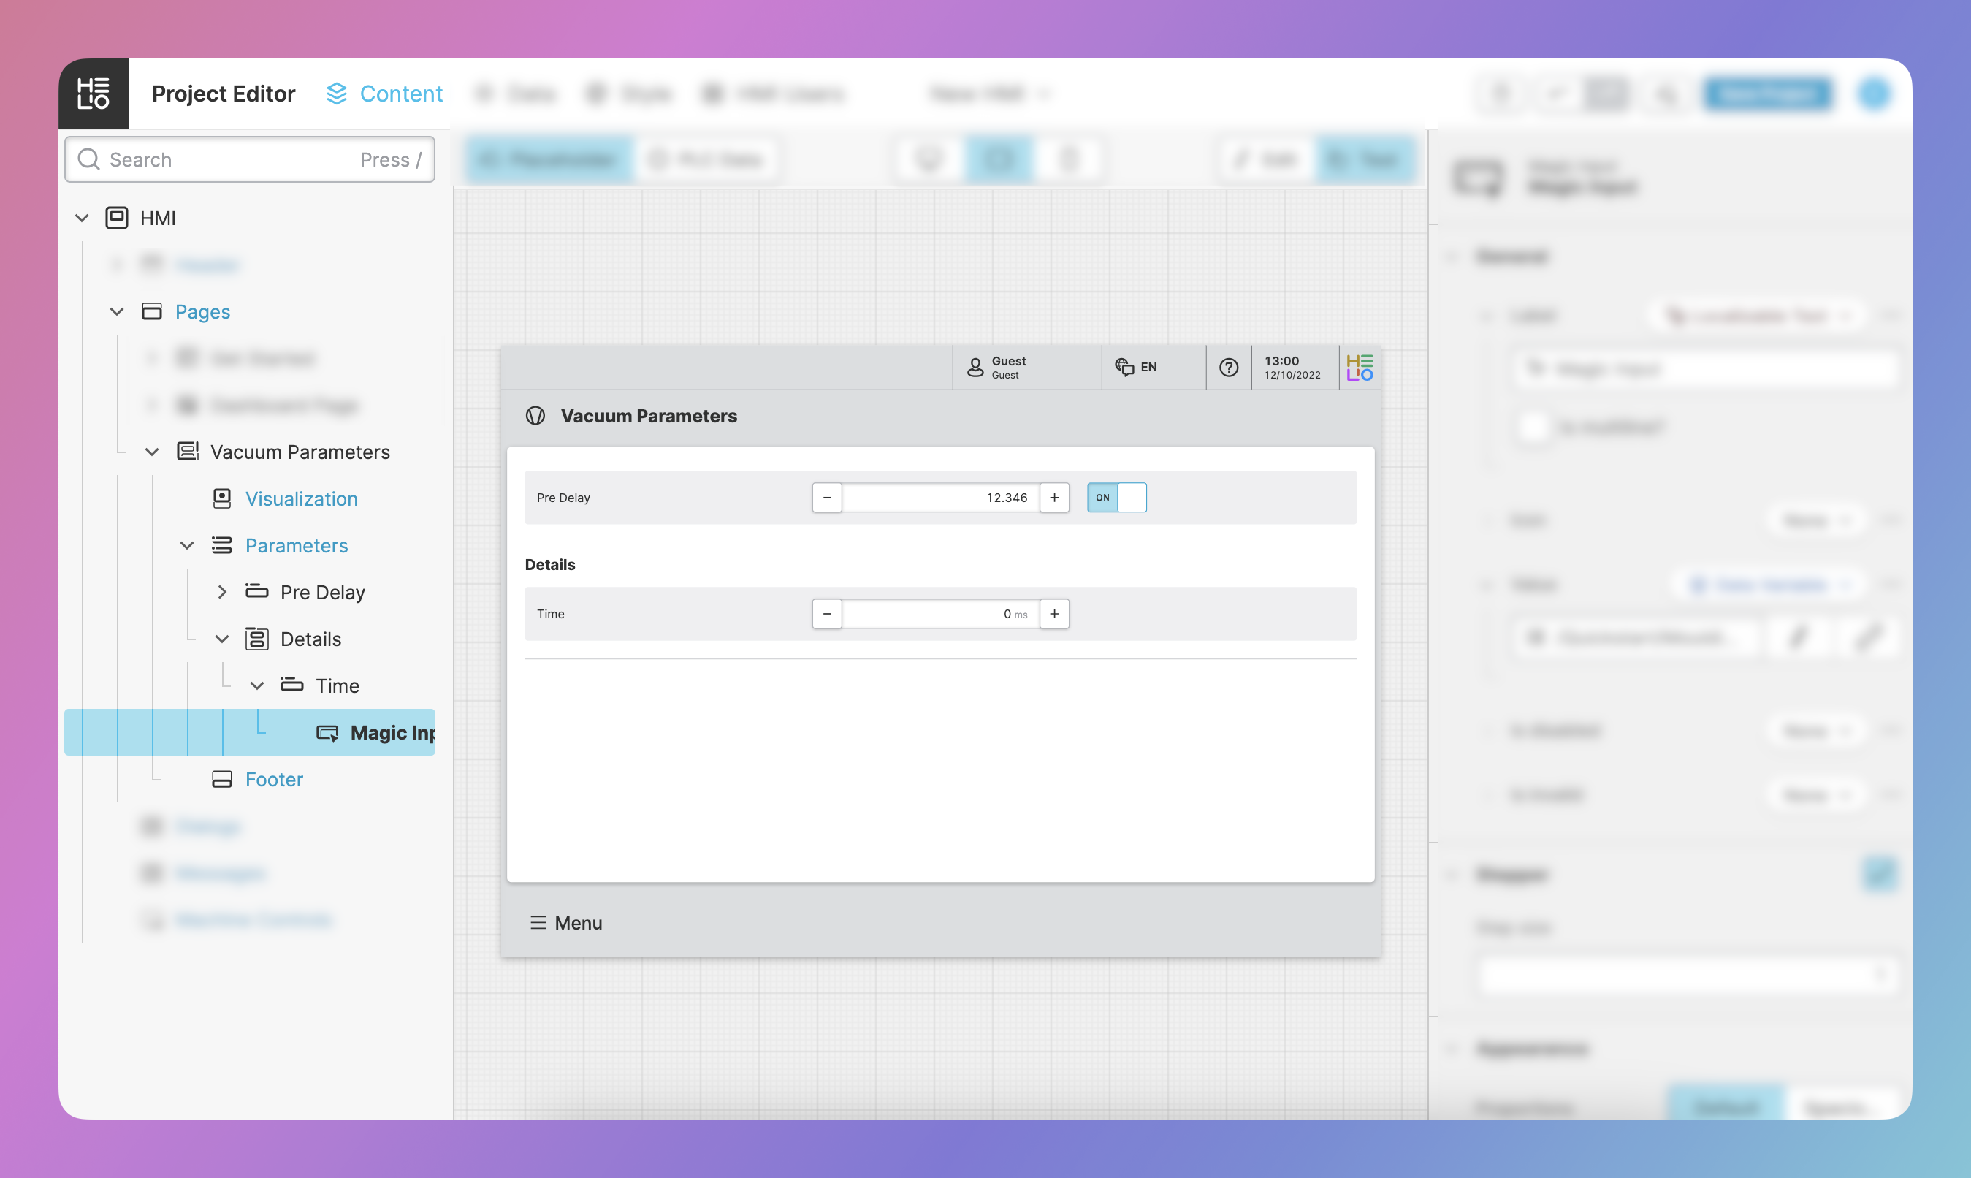Click the hamburger Menu icon in footer
Image resolution: width=1971 pixels, height=1178 pixels.
pyautogui.click(x=538, y=922)
